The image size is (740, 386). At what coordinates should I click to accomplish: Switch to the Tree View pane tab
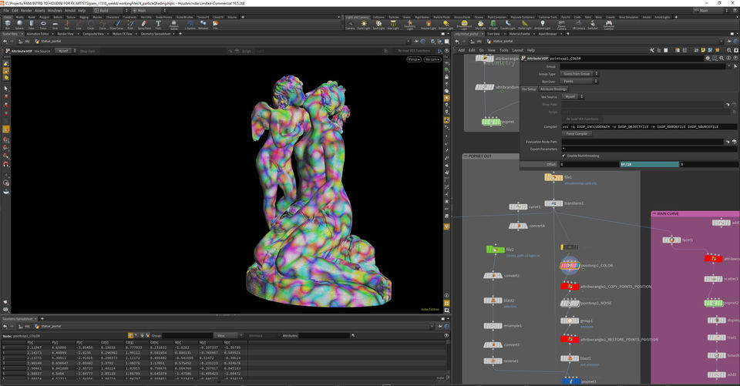[x=493, y=34]
